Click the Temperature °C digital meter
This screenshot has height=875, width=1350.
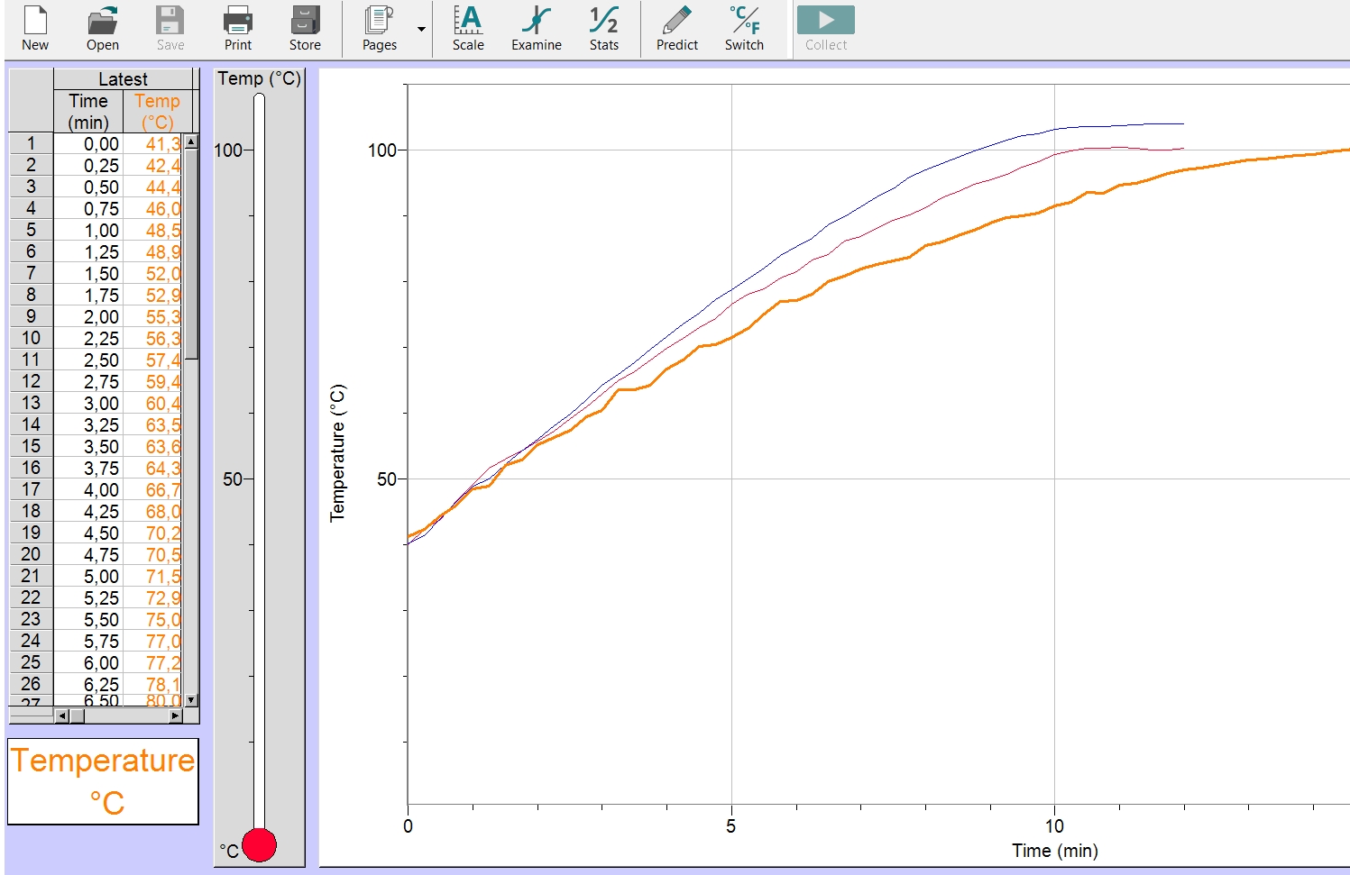point(103,781)
